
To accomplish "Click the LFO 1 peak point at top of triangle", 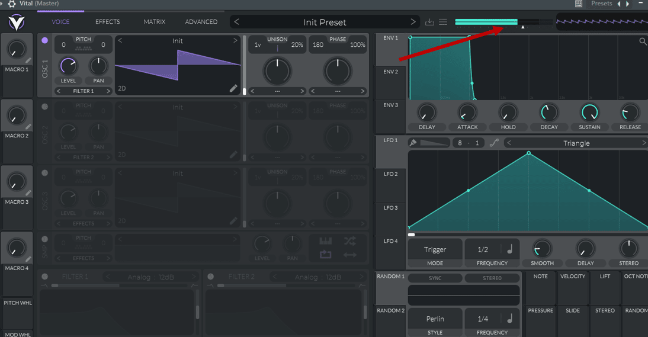I will pos(528,153).
